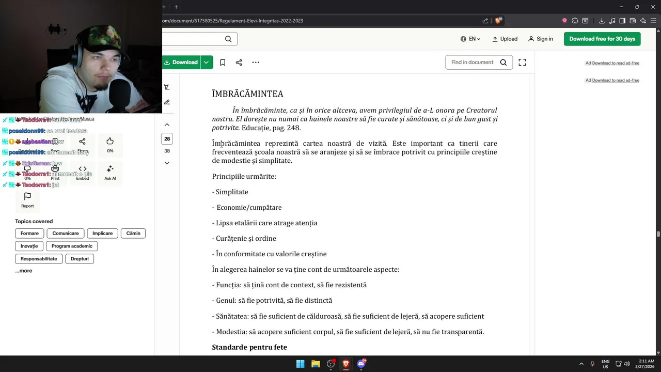Click the pencil annotate icon in sidebar
The image size is (661, 372).
coord(167,102)
